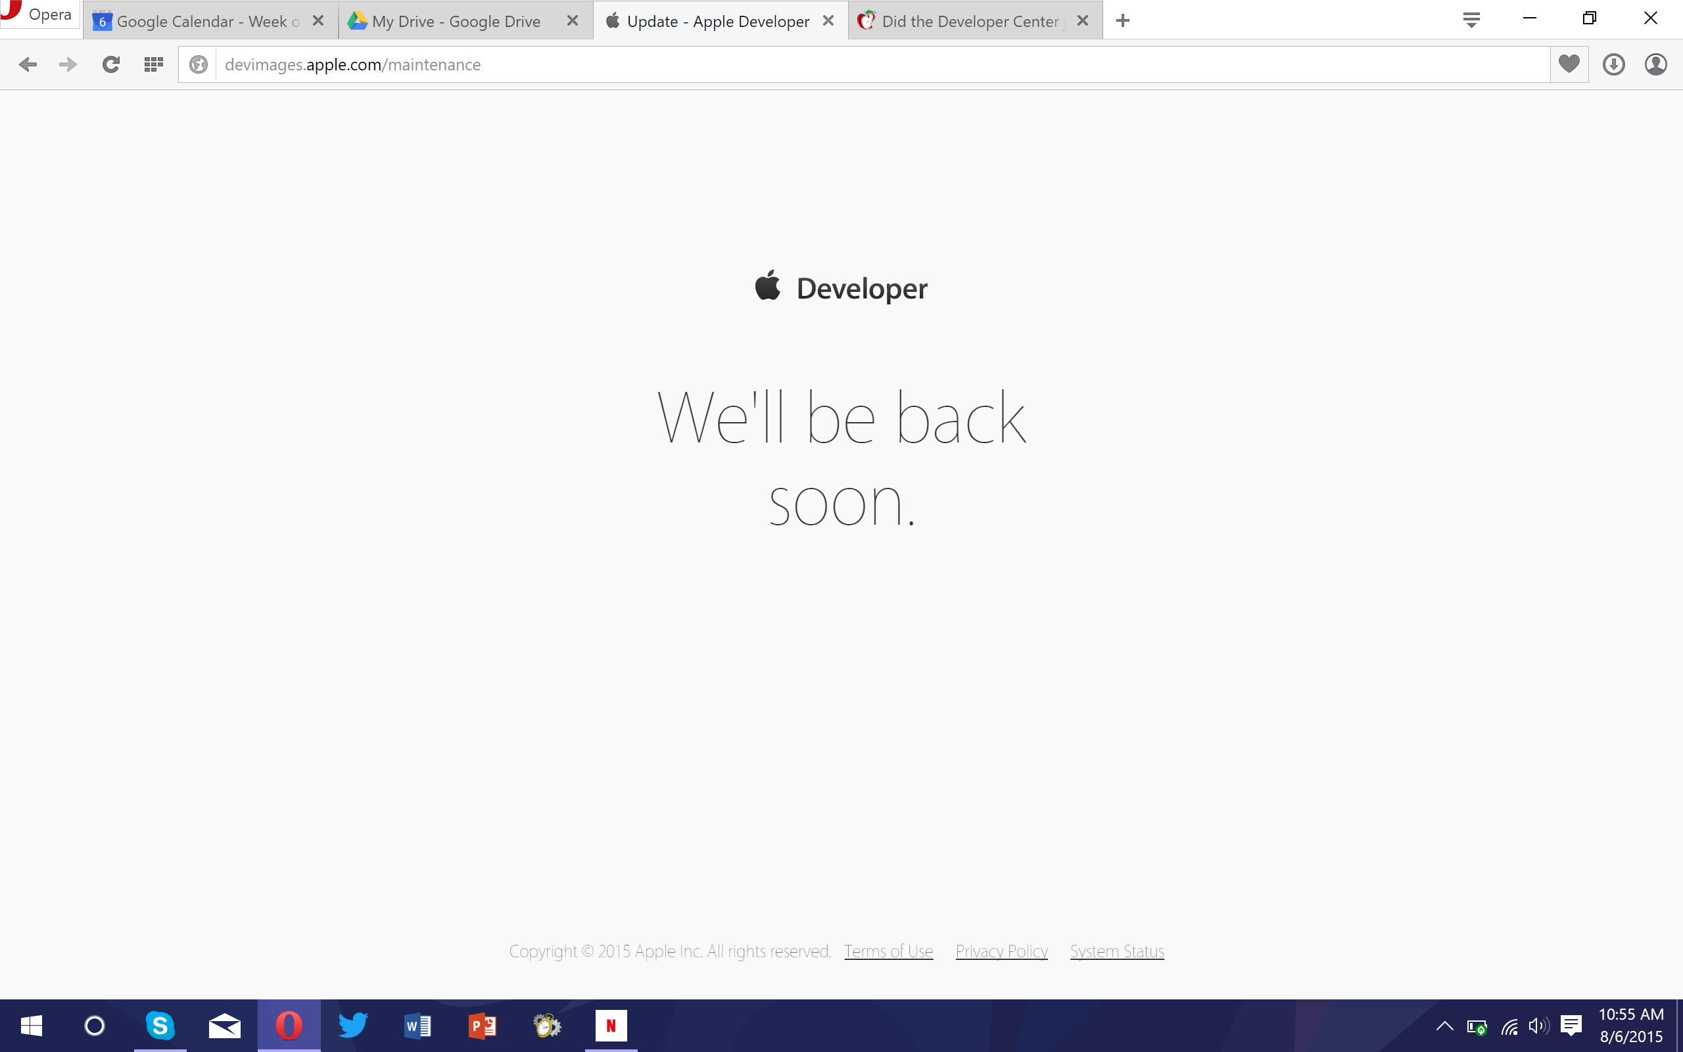The image size is (1683, 1052).
Task: Select the Update - Apple Developer tab
Action: coord(721,21)
